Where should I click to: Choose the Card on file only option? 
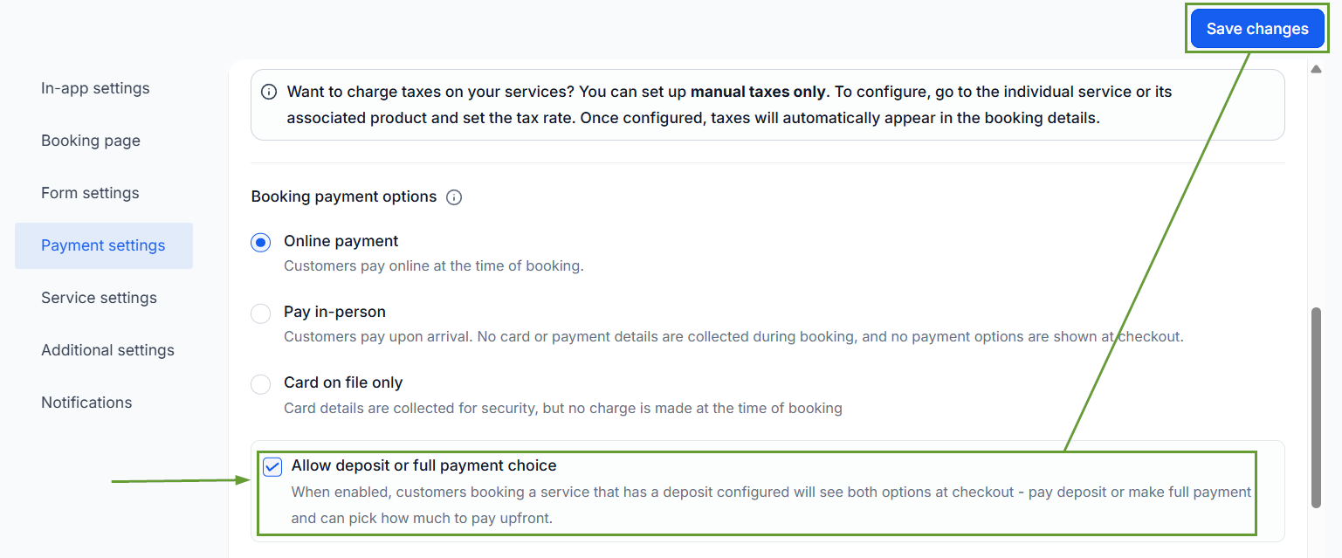pos(261,384)
